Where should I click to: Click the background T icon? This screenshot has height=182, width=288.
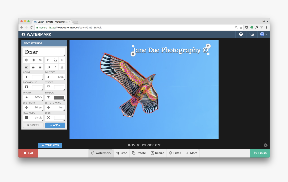pyautogui.click(x=27, y=87)
